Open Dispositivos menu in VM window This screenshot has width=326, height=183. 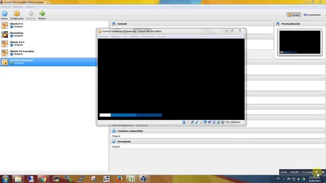pos(148,37)
